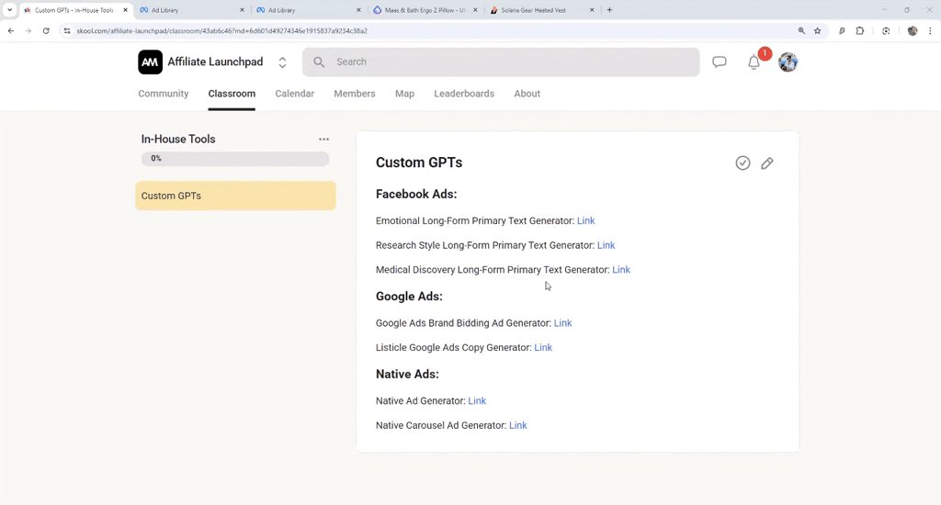Click the Custom GPTs page heading
The image size is (941, 505).
tap(419, 163)
